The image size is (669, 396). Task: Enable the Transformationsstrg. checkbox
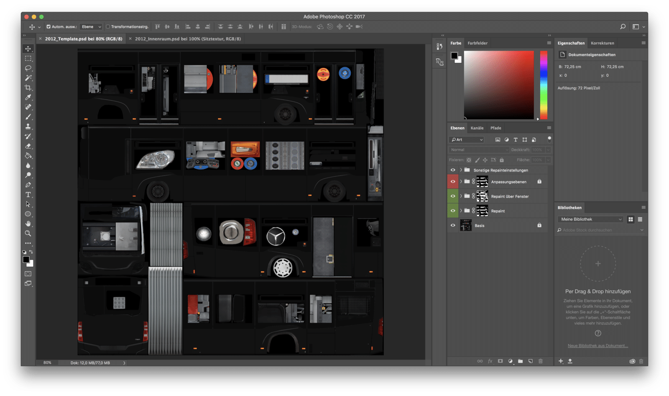[108, 27]
